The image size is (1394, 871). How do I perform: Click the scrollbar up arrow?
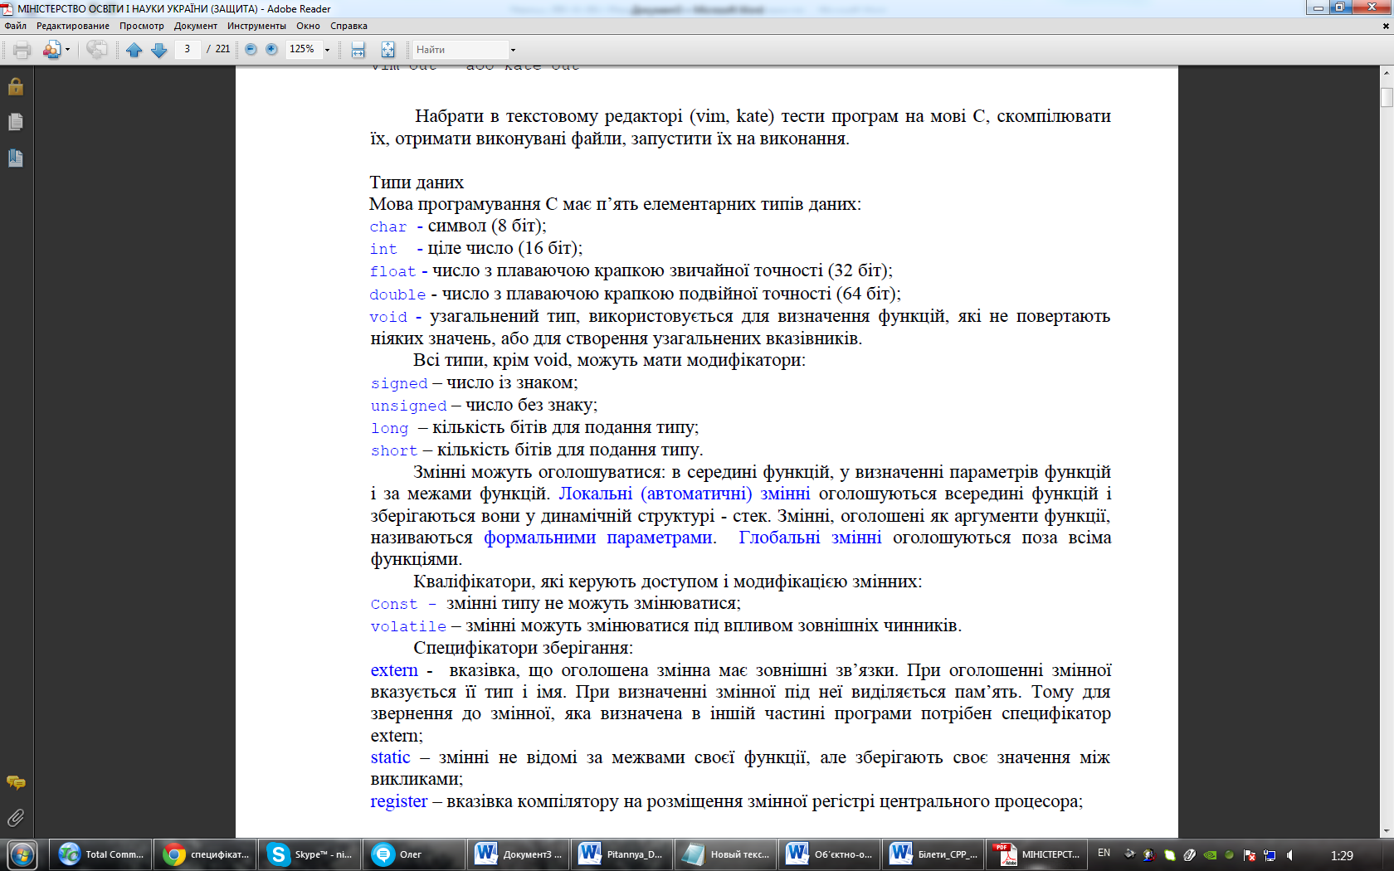[1387, 73]
